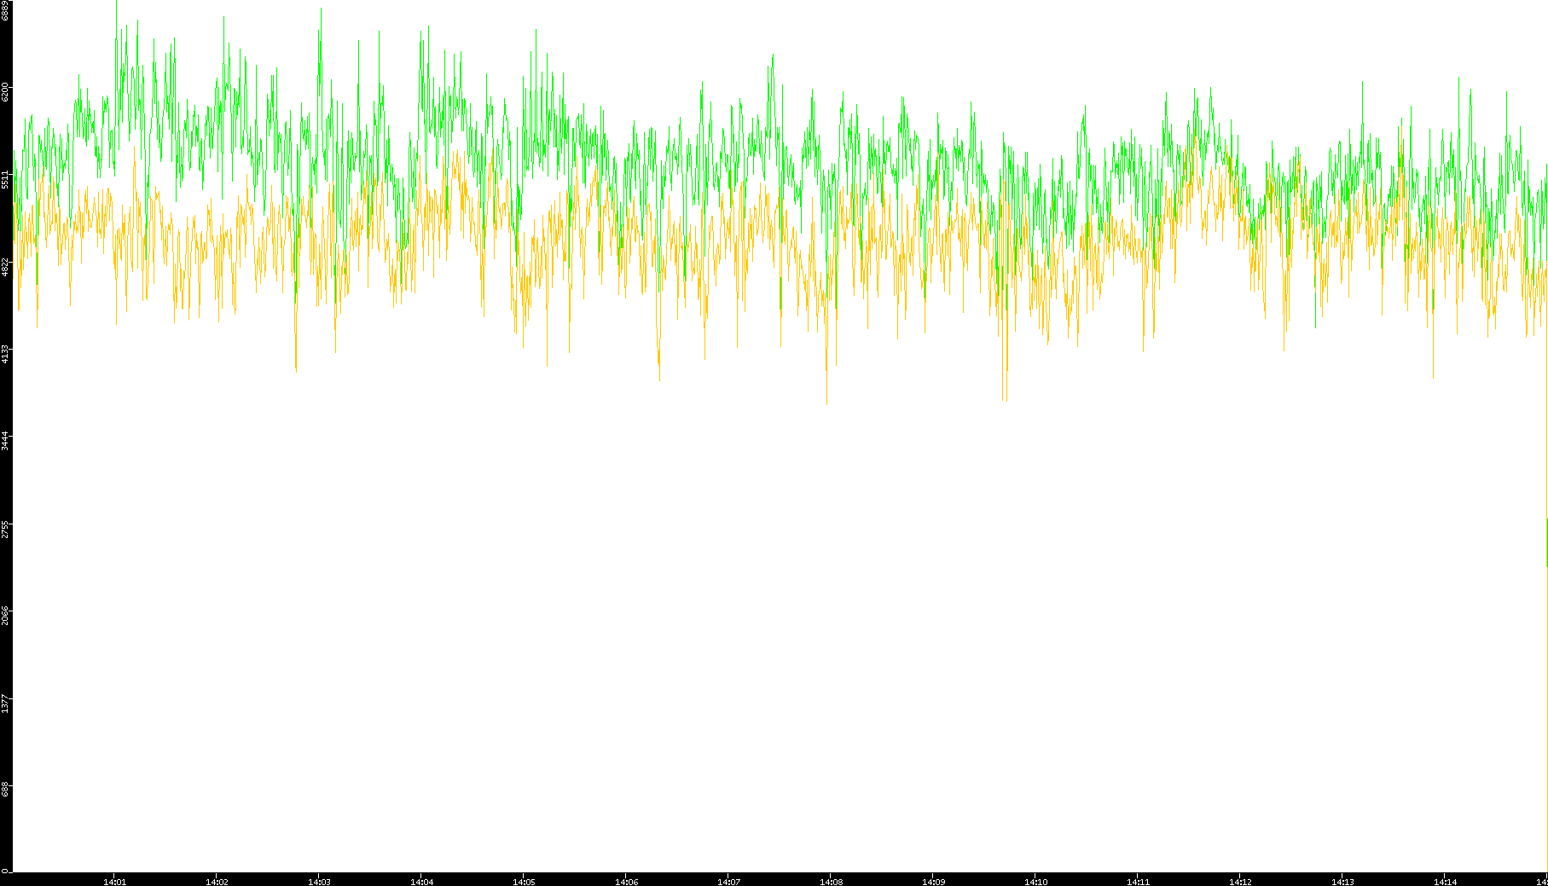This screenshot has height=886, width=1548.
Task: Click the 14:09 time axis label
Action: [x=933, y=882]
